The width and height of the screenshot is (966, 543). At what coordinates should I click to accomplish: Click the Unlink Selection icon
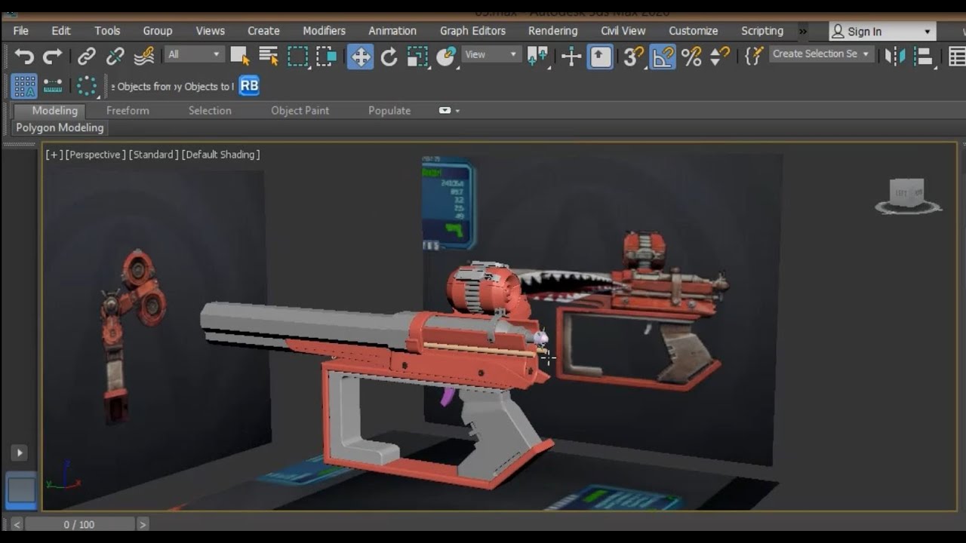click(x=115, y=56)
